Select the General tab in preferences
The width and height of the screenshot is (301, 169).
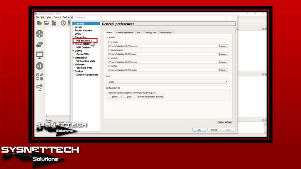click(109, 32)
